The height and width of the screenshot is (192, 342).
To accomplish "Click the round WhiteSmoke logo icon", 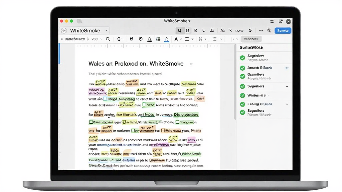I will point(64,30).
